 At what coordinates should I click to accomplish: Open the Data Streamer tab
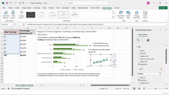click(83, 8)
